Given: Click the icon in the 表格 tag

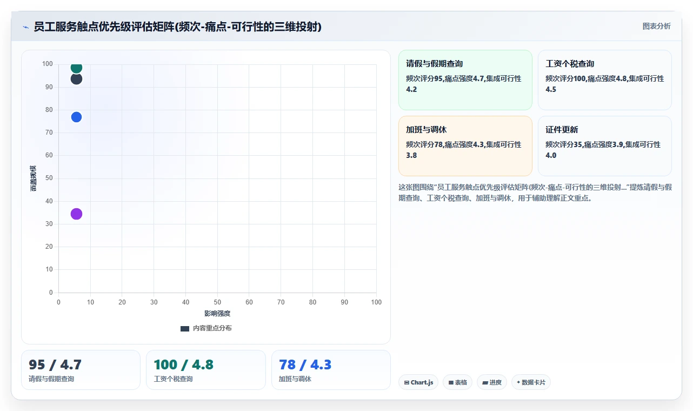Looking at the screenshot, I should click(x=451, y=383).
